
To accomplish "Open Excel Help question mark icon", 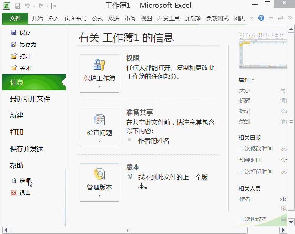I will click(x=261, y=18).
